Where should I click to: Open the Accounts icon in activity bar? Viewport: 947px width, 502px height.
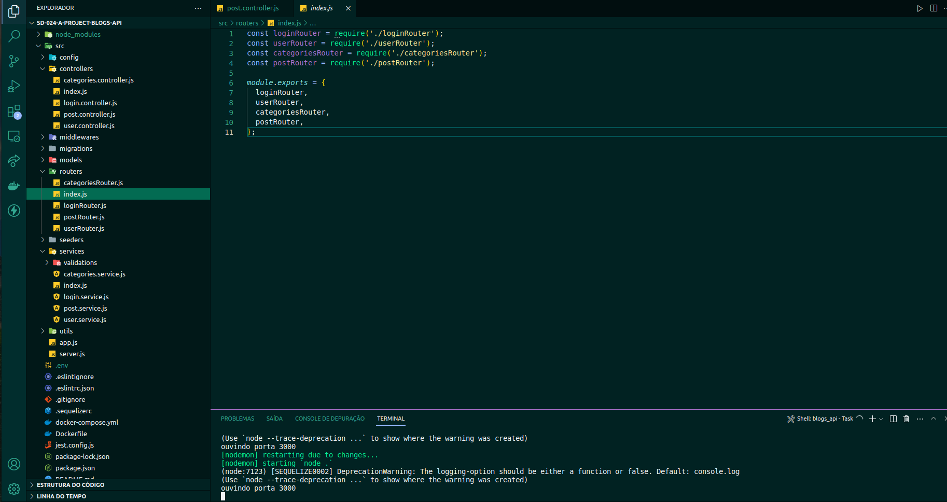pyautogui.click(x=14, y=464)
